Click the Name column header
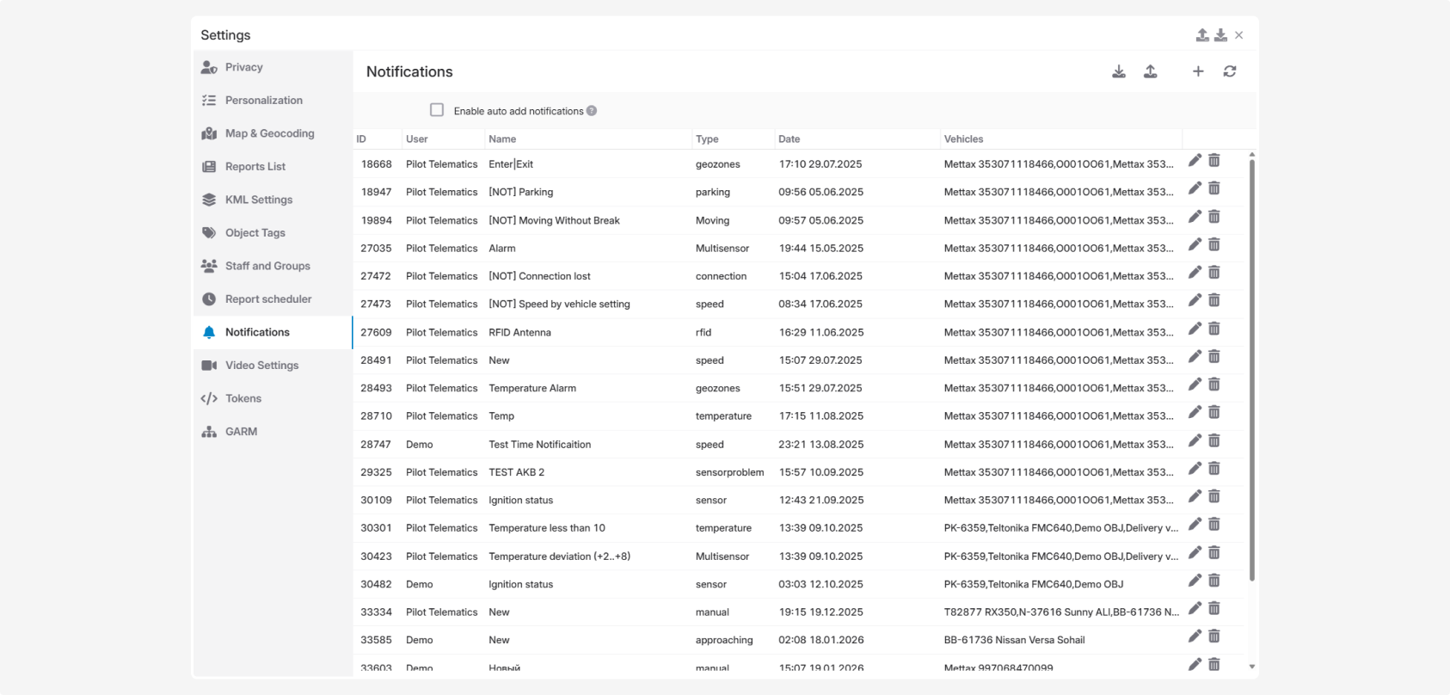1450x695 pixels. point(502,139)
